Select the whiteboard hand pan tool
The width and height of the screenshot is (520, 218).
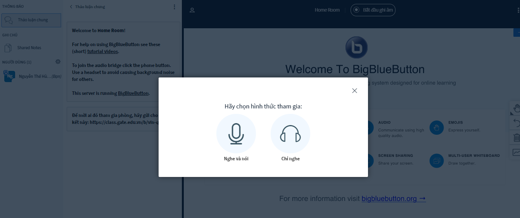click(516, 108)
